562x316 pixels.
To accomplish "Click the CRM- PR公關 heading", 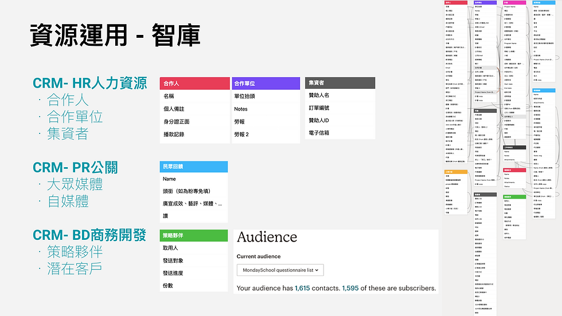I will click(x=75, y=167).
